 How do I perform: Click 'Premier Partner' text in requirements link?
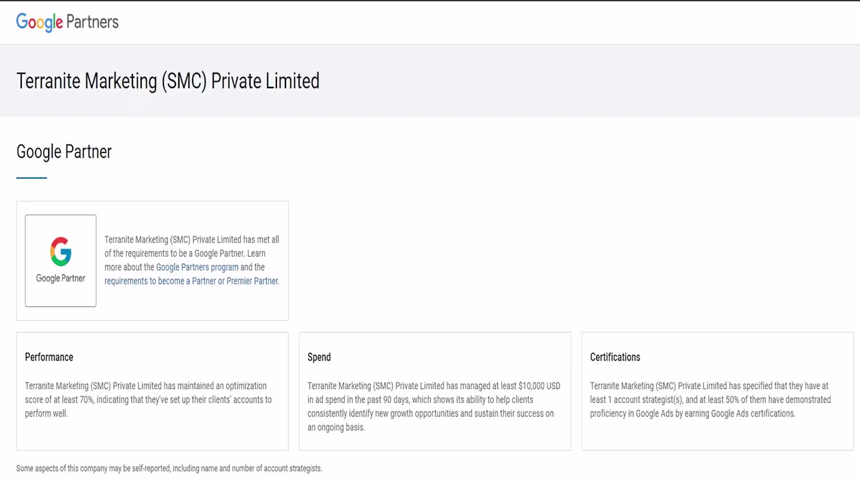(252, 282)
